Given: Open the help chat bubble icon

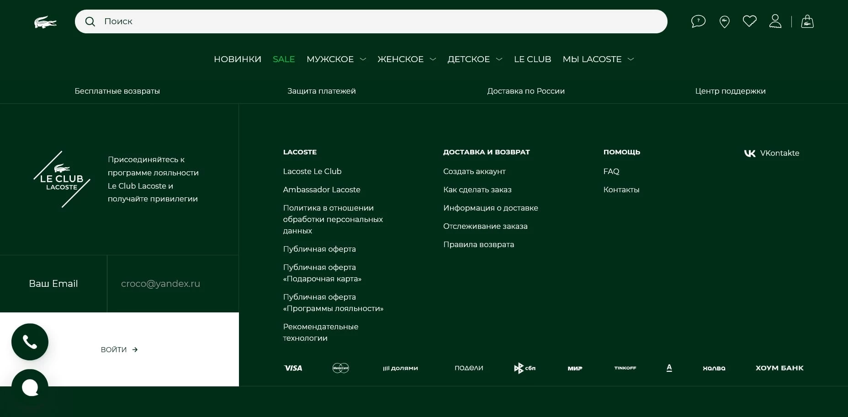Looking at the screenshot, I should click(x=698, y=21).
